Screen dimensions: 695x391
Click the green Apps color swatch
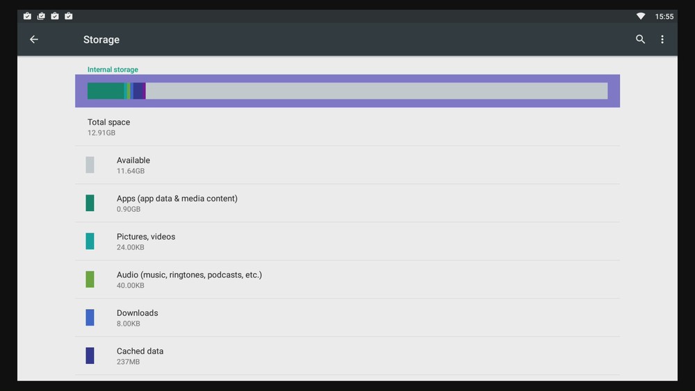point(90,203)
